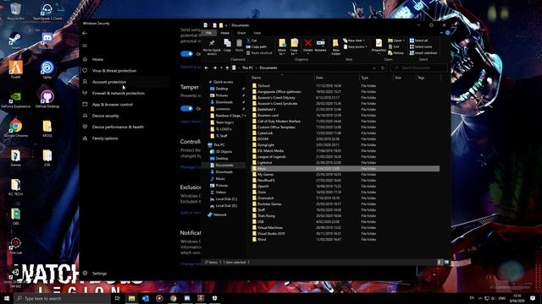Go back in Windows Security

coord(85,34)
